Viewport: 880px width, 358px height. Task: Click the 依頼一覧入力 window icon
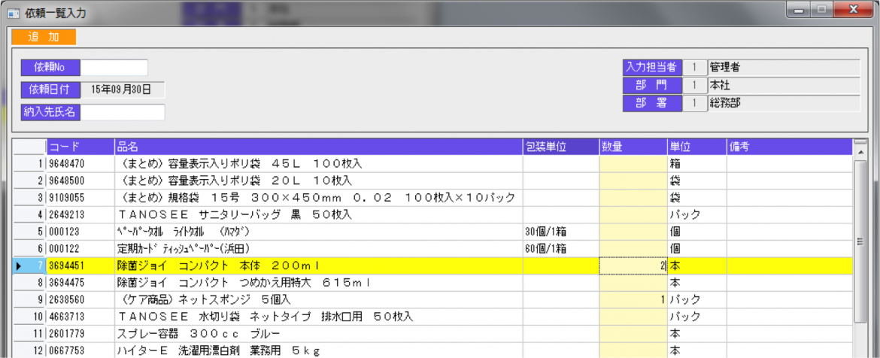(14, 12)
